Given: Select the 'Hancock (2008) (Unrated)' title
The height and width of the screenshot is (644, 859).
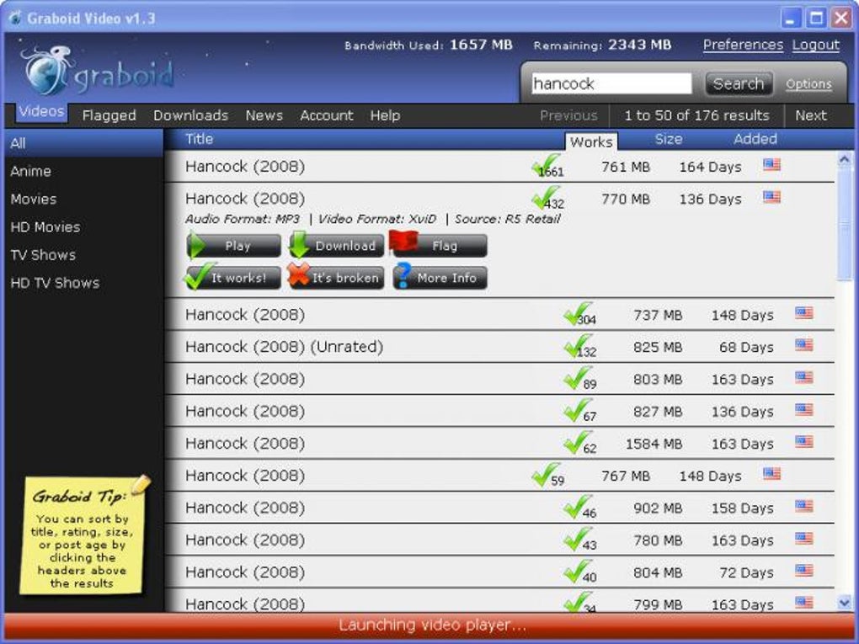Looking at the screenshot, I should tap(285, 347).
